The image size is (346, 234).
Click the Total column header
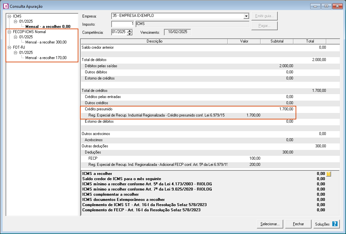[x=310, y=42]
